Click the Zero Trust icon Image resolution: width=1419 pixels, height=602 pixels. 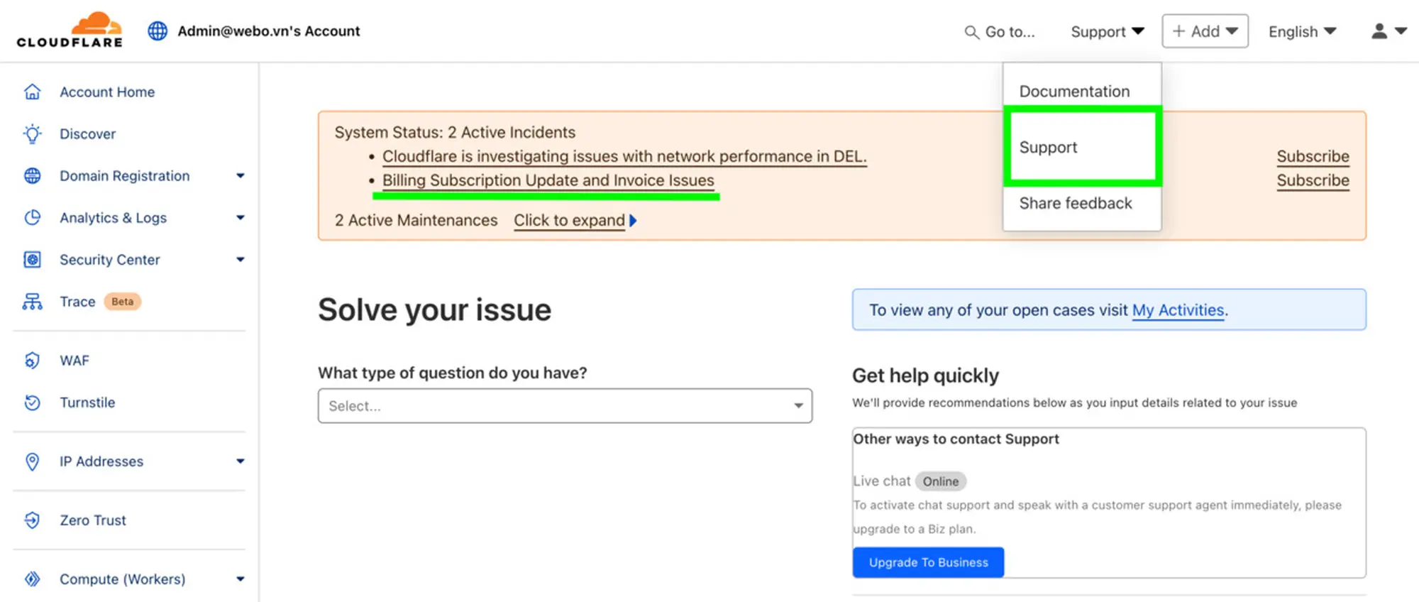(32, 520)
